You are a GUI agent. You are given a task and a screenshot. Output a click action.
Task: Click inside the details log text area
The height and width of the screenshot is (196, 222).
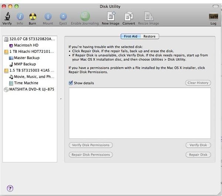(140, 113)
